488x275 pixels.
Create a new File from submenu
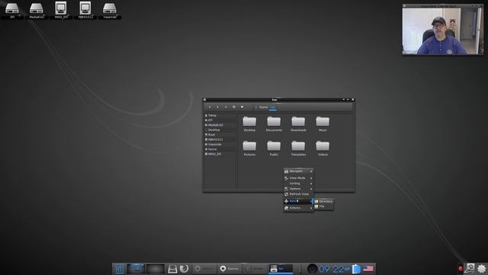point(323,206)
